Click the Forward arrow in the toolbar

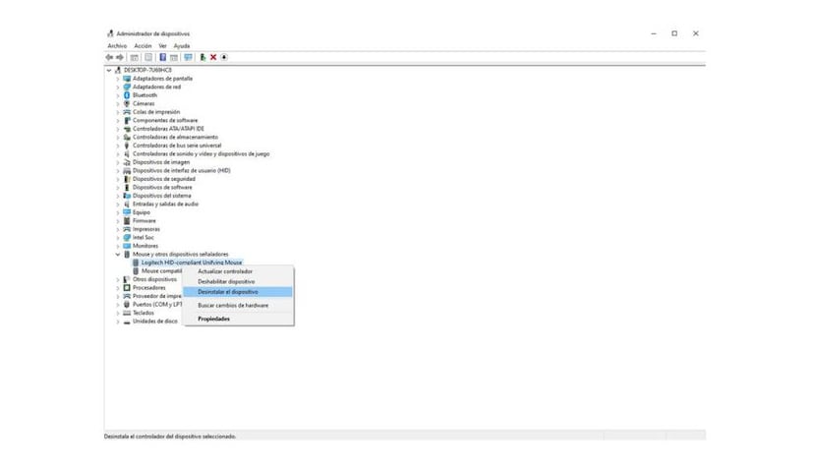pyautogui.click(x=121, y=57)
